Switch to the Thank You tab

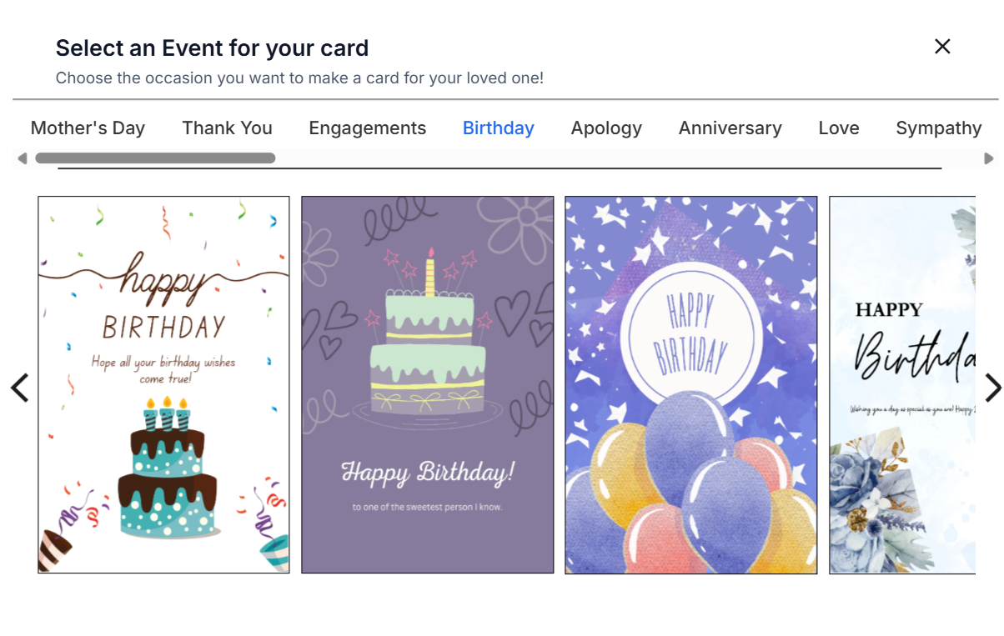227,128
